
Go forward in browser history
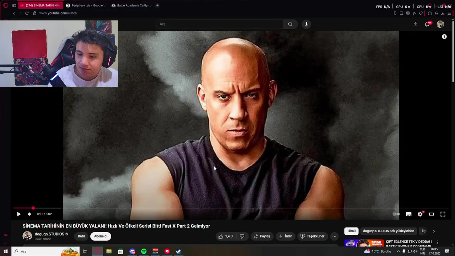20,13
